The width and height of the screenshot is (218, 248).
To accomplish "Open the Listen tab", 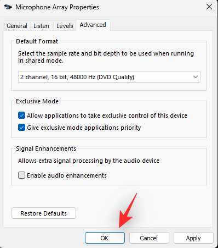I will point(41,26).
